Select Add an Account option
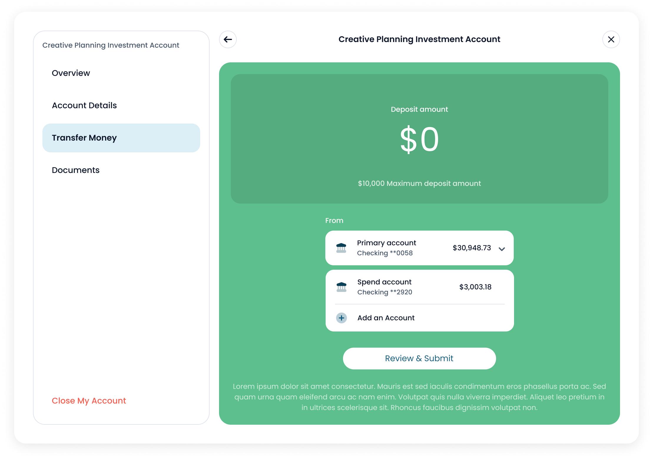 coord(420,318)
